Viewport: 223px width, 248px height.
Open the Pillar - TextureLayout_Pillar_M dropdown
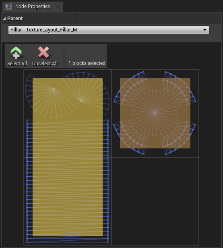click(x=109, y=30)
